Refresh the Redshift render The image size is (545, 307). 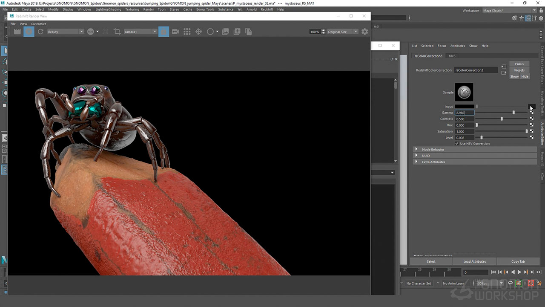[40, 32]
